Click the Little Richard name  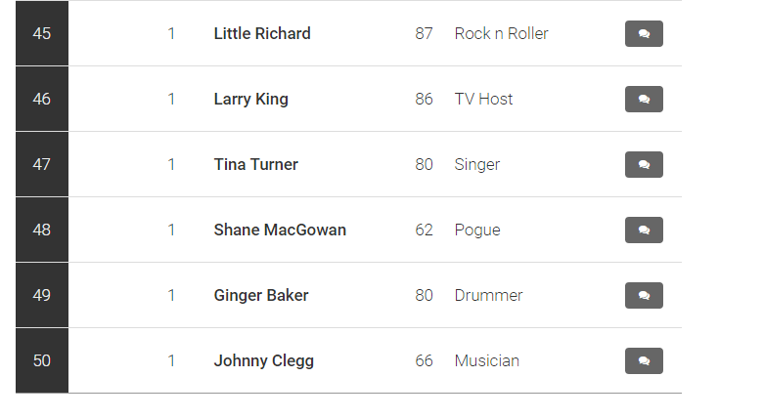(262, 33)
